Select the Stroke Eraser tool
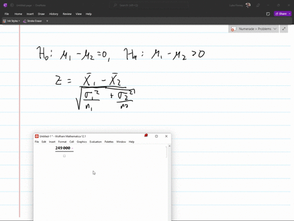This screenshot has width=294, height=221. coord(32,21)
